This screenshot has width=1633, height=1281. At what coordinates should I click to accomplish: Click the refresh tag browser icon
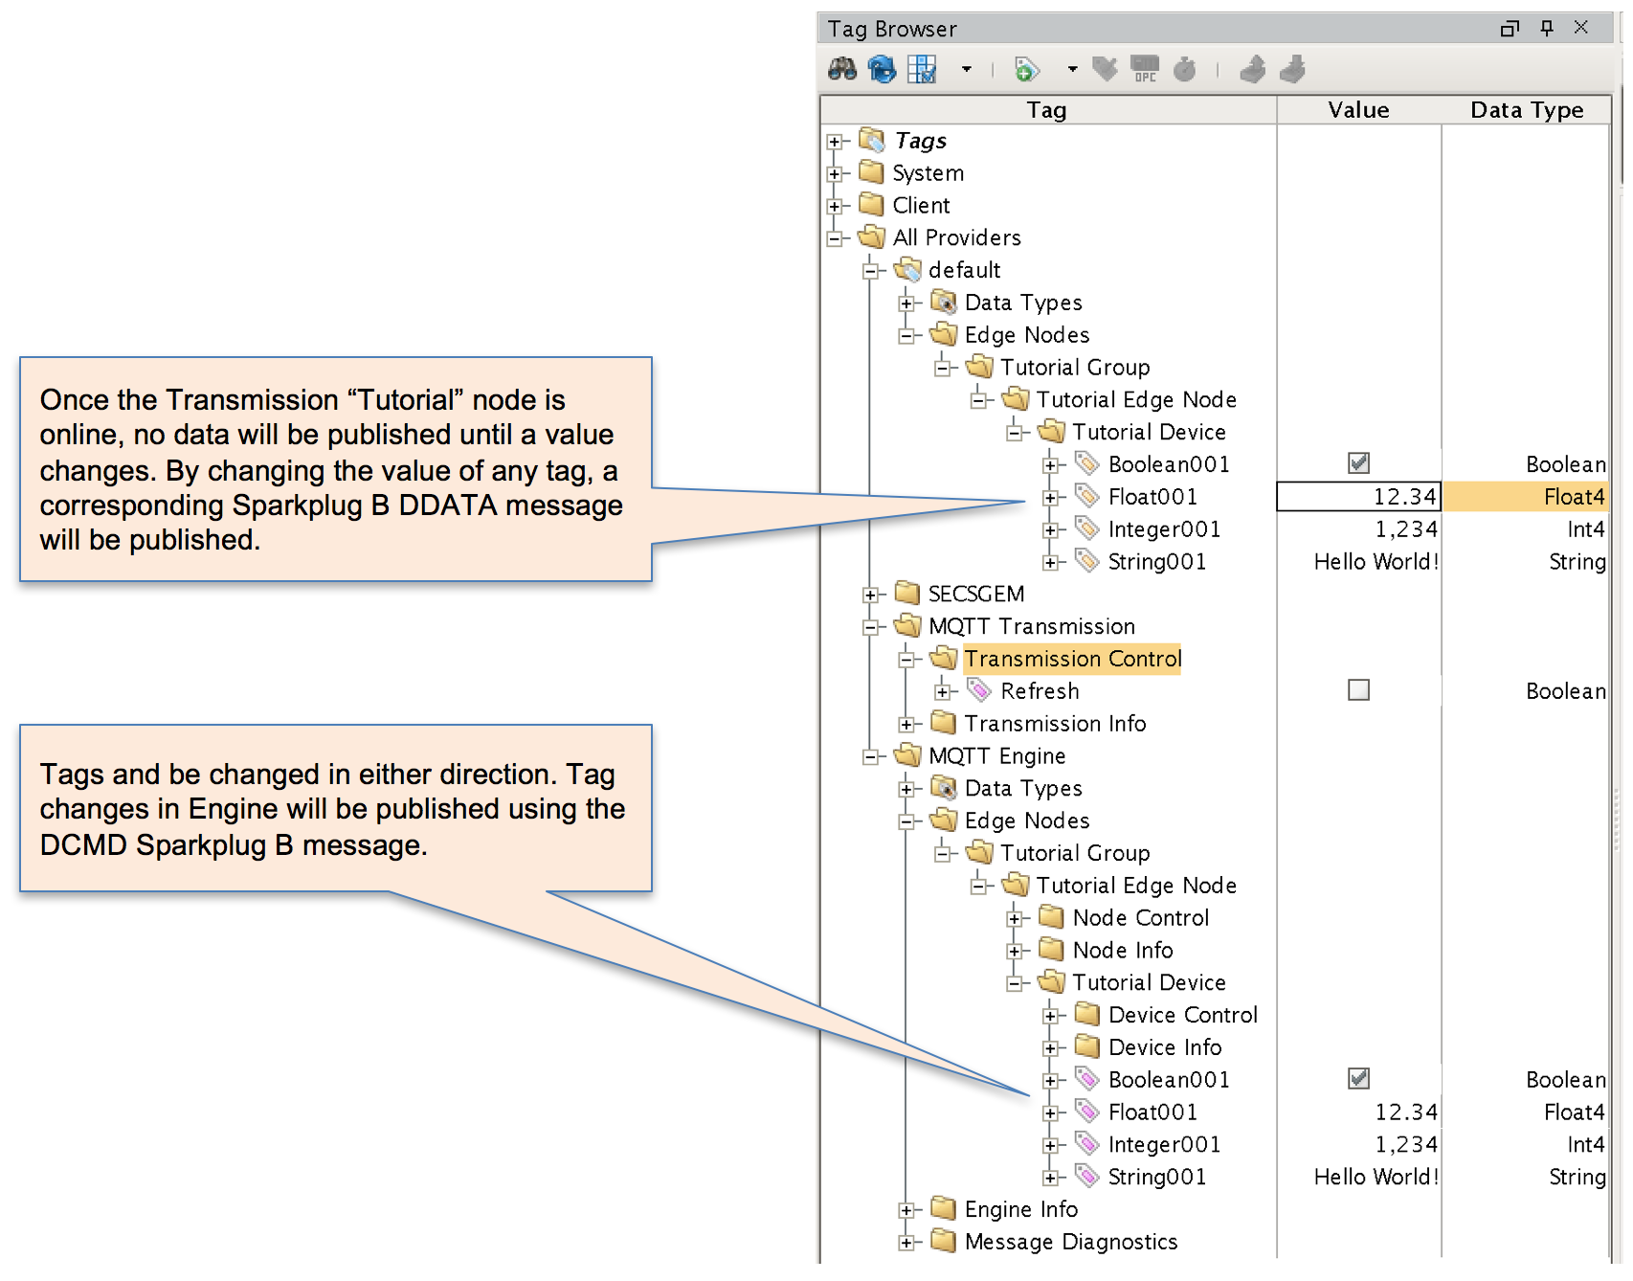tap(882, 69)
